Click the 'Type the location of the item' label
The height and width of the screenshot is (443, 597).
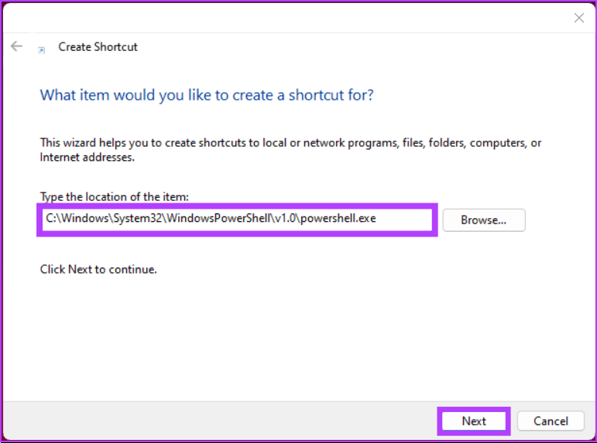click(115, 196)
